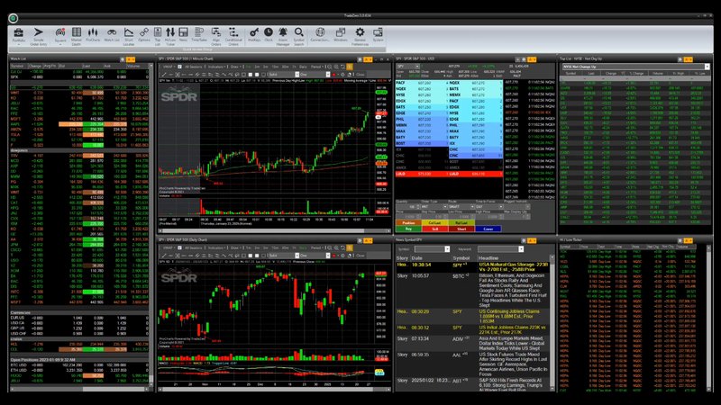Select trend line drawing tool in 1 Minute chart
Screen dimensions: 721x405
pos(164,75)
